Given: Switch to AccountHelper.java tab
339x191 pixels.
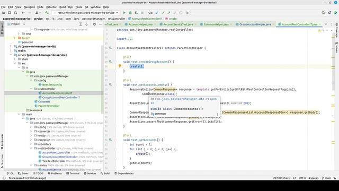Looking at the screenshot, I should tap(140, 24).
